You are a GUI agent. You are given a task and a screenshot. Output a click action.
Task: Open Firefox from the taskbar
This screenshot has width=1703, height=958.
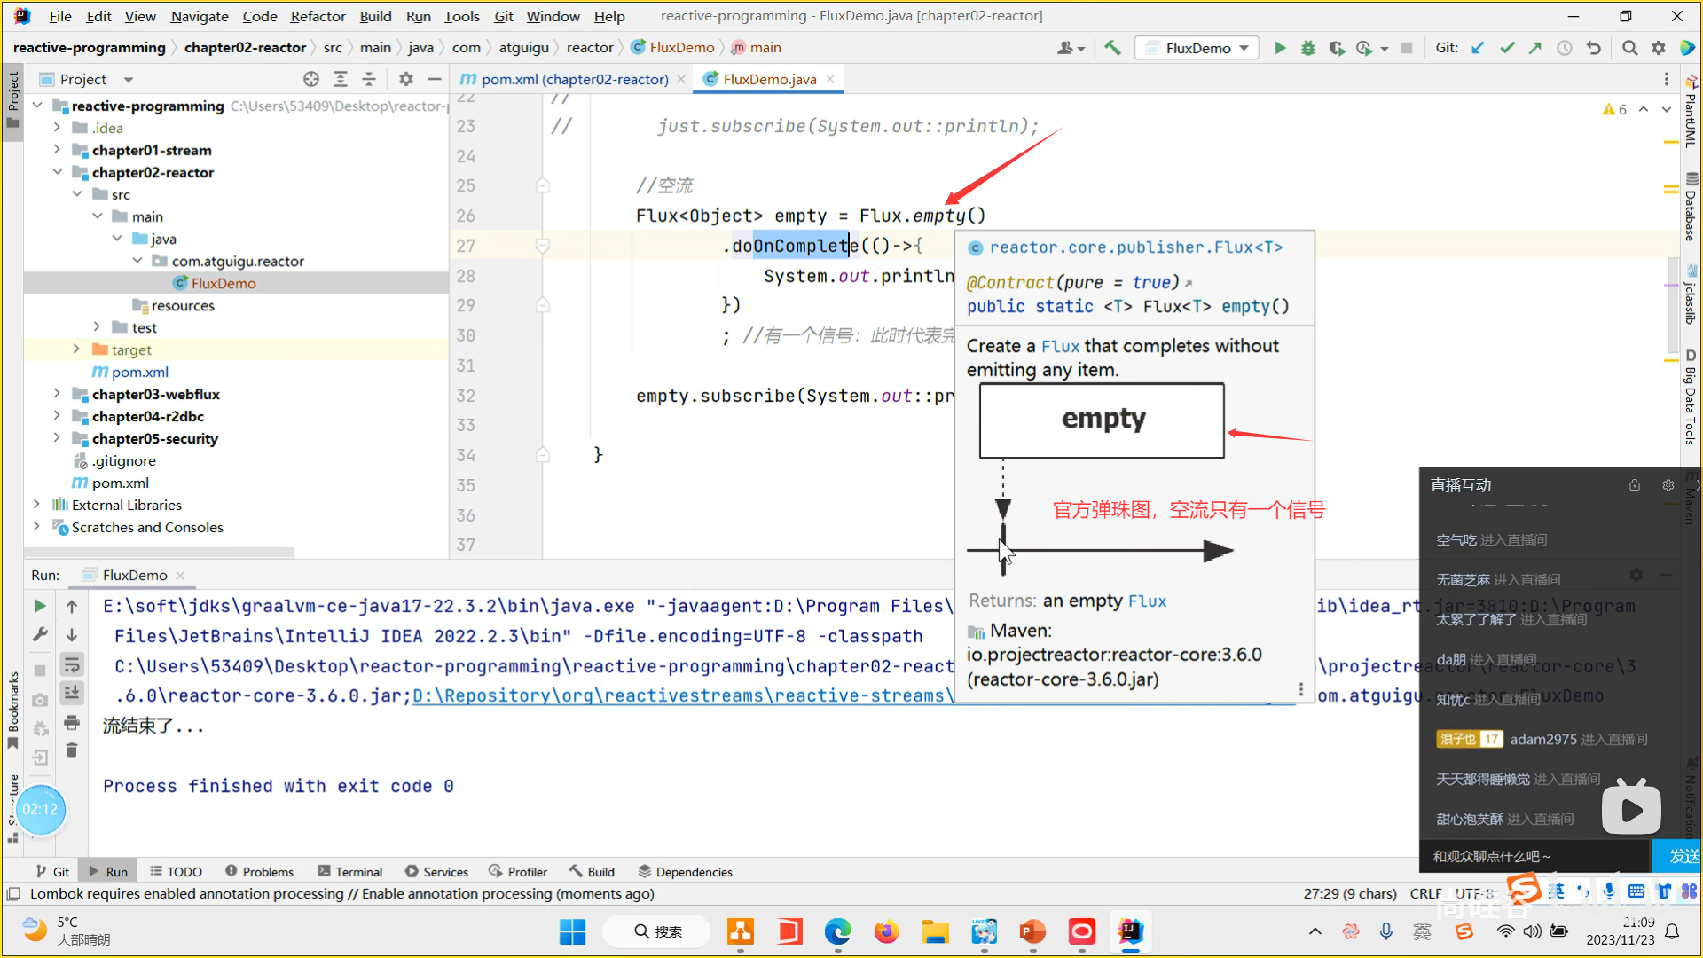tap(885, 931)
